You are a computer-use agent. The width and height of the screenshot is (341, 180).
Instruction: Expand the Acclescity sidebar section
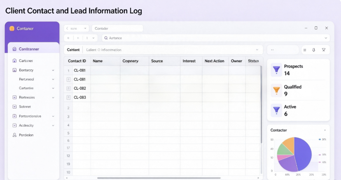(x=53, y=125)
